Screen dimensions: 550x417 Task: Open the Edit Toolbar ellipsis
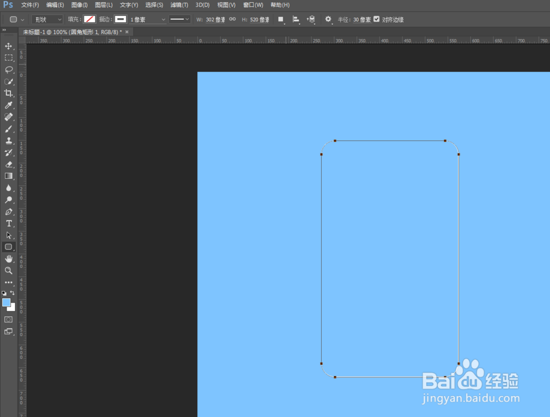[8, 282]
